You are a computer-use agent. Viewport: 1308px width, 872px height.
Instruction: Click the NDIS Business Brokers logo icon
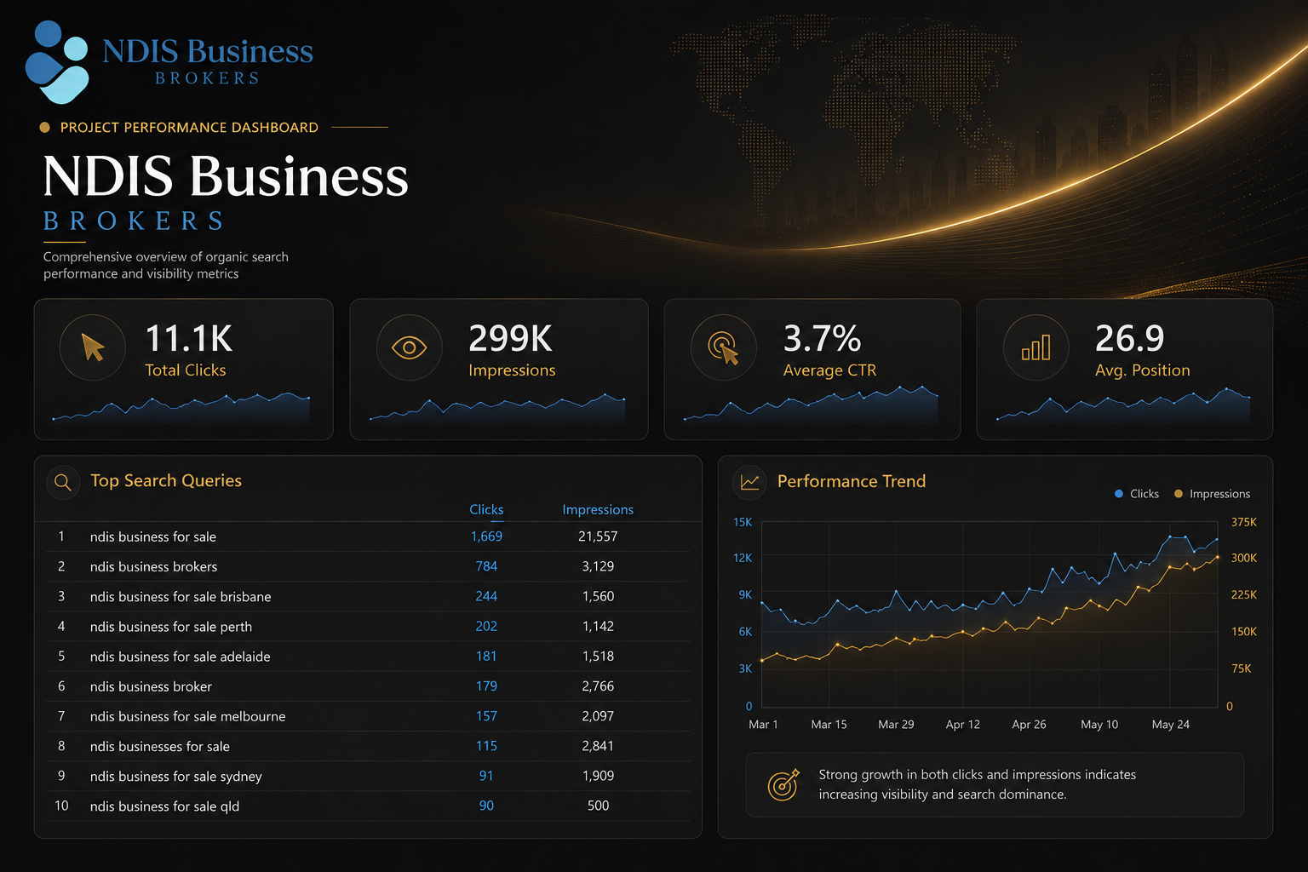pyautogui.click(x=57, y=61)
